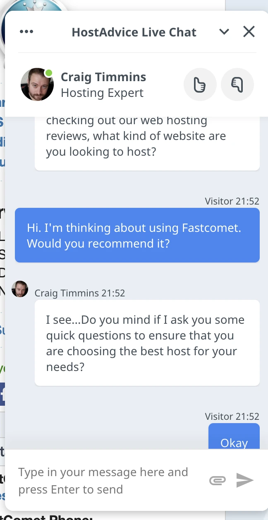This screenshot has width=268, height=520.
Task: Click the message input field
Action: click(x=103, y=480)
